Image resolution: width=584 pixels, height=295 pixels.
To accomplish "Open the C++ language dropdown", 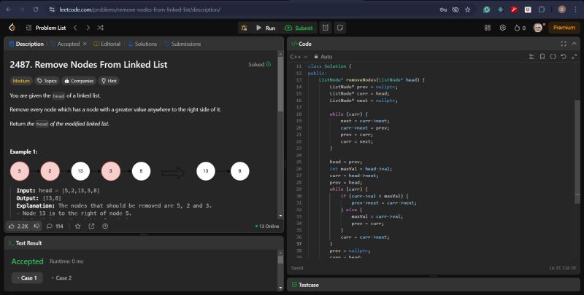I will pyautogui.click(x=298, y=56).
